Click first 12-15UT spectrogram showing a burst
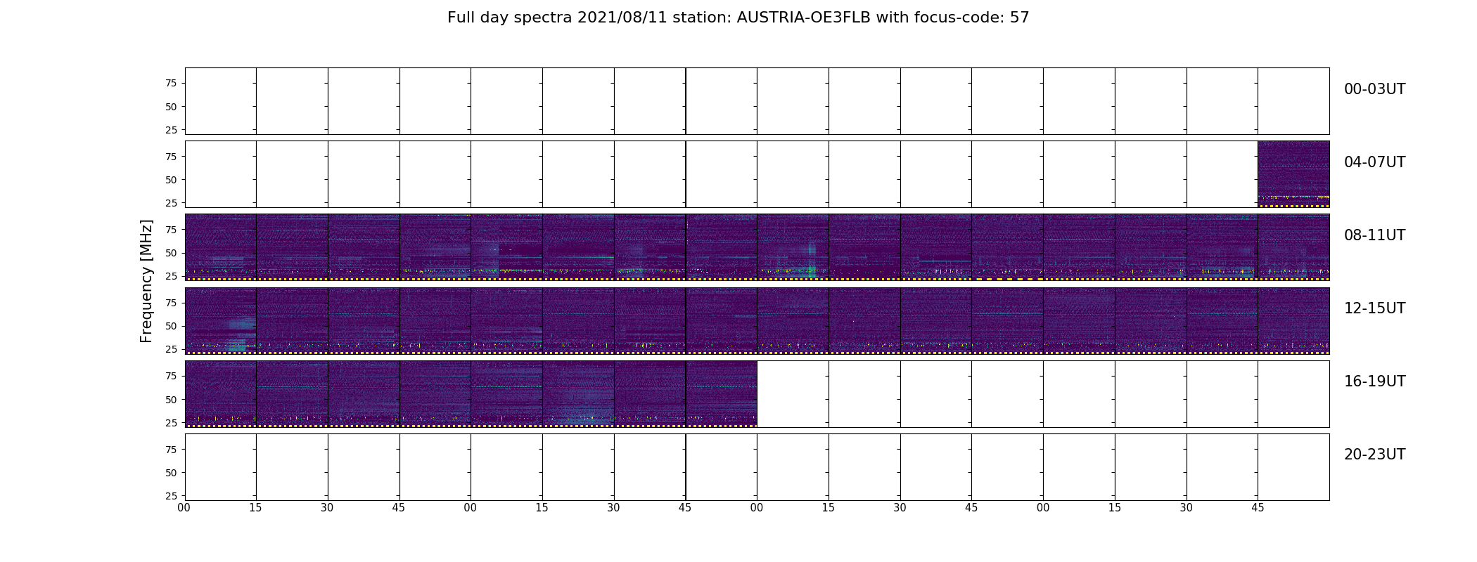The height and width of the screenshot is (562, 1477). tap(221, 320)
